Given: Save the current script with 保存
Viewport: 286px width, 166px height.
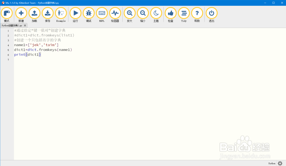Looking at the screenshot, I should 47,13.
